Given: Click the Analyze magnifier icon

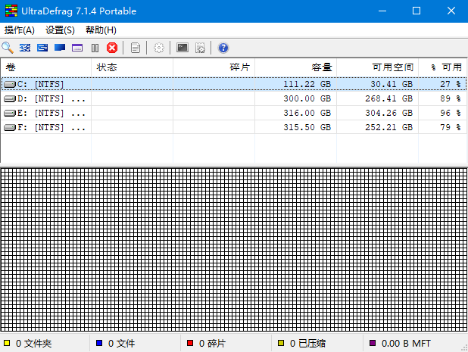Looking at the screenshot, I should click(8, 48).
